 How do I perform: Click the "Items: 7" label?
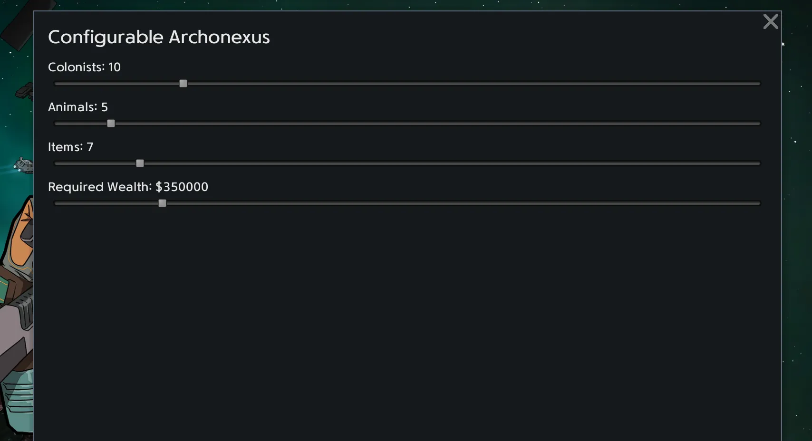(x=70, y=147)
